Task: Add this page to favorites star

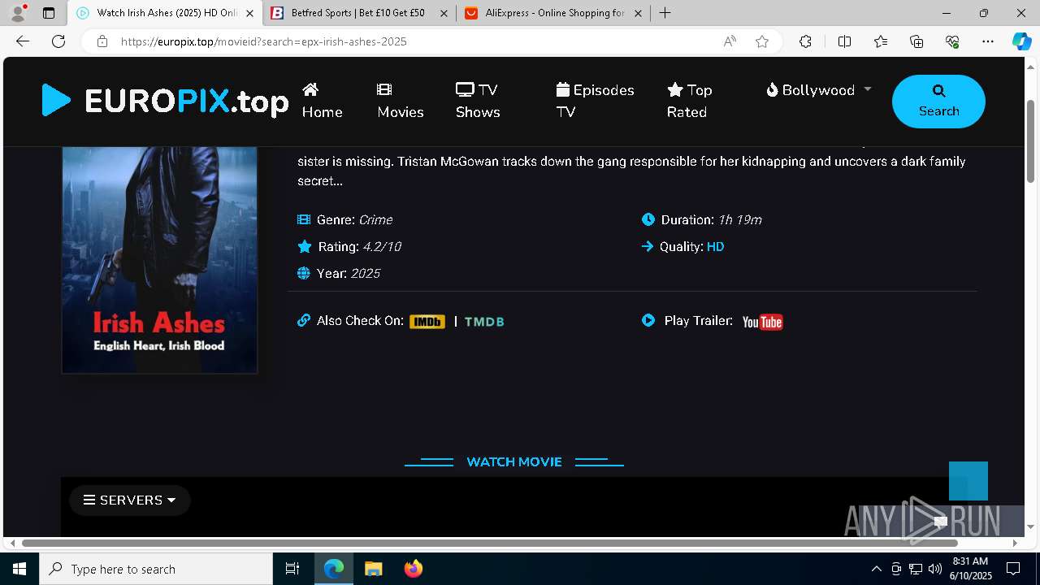Action: 762,41
